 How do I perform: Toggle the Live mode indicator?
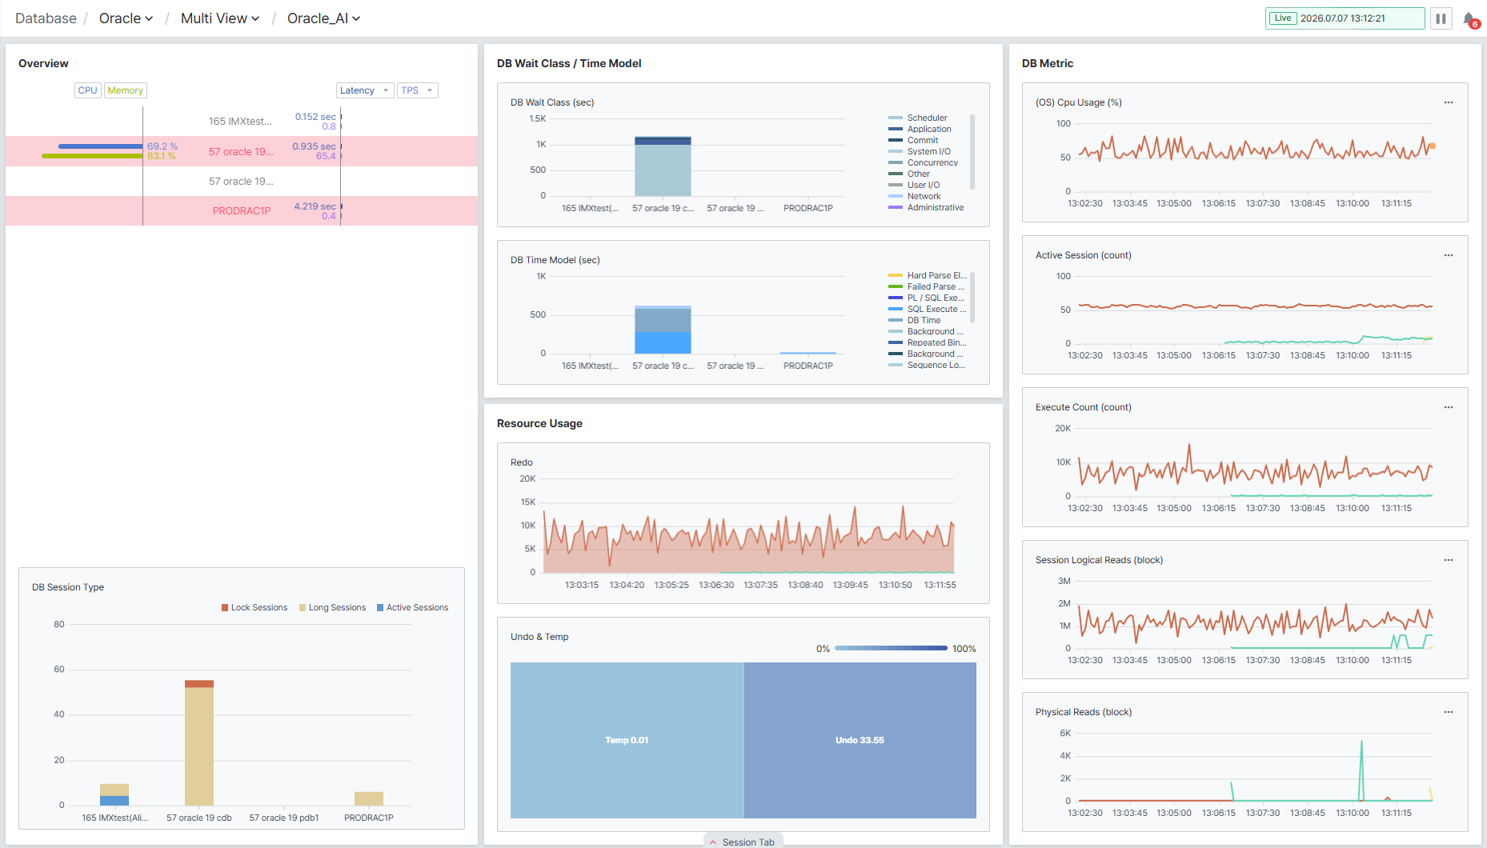1283,18
